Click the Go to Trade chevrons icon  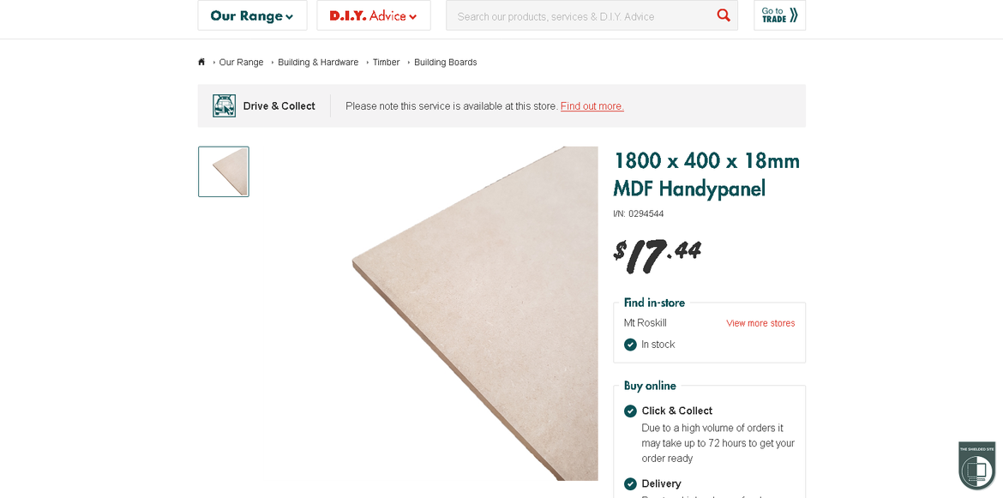[794, 15]
